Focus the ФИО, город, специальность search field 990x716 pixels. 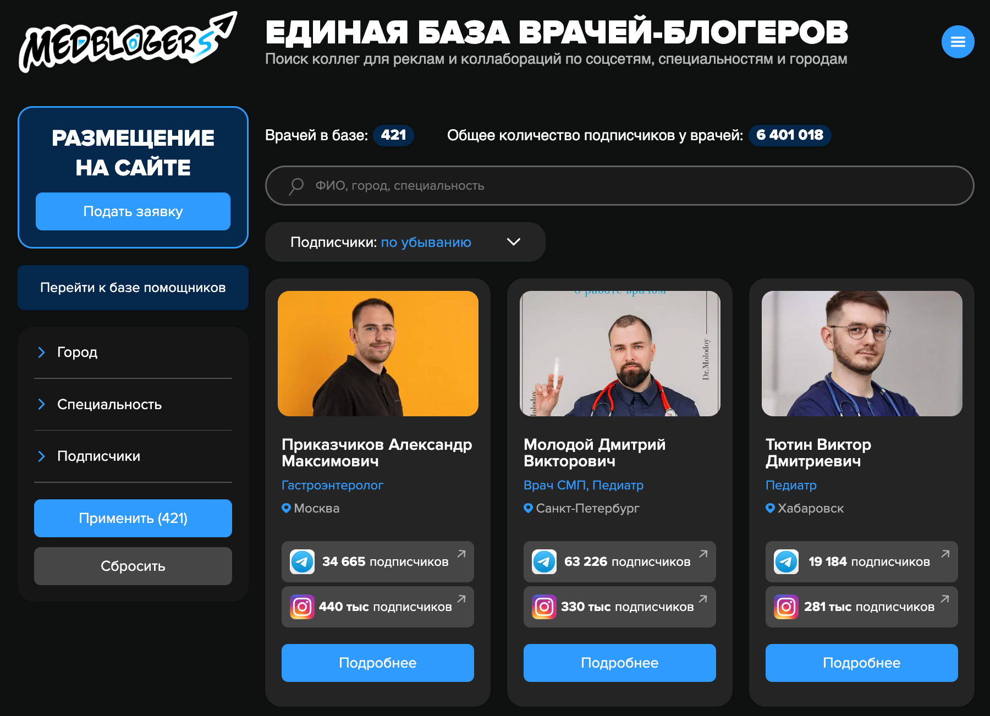click(620, 186)
